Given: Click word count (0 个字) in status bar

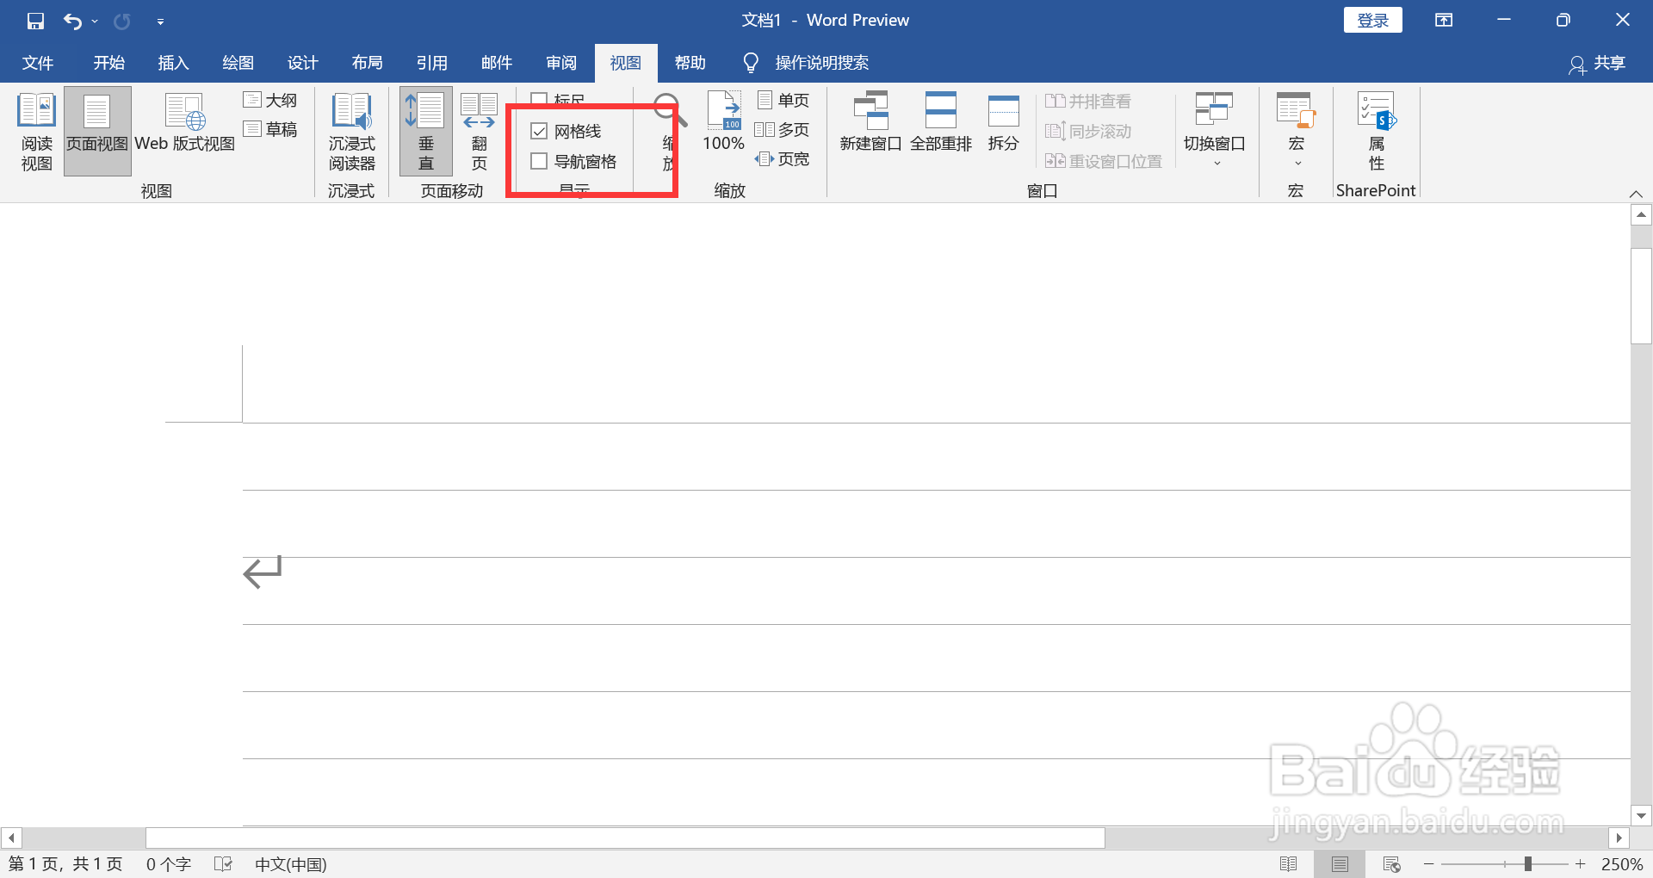Looking at the screenshot, I should coord(168,864).
